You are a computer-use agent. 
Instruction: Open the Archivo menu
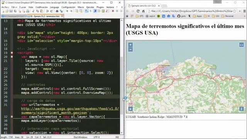click(5, 7)
